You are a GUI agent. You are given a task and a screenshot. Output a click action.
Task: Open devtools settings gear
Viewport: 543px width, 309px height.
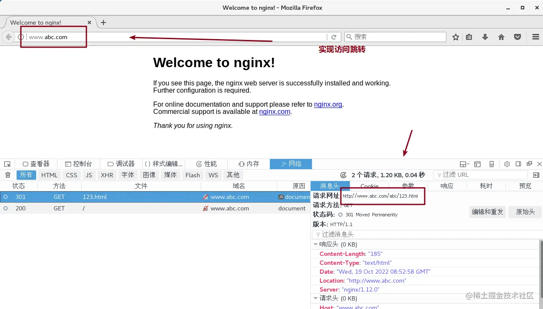tap(507, 164)
